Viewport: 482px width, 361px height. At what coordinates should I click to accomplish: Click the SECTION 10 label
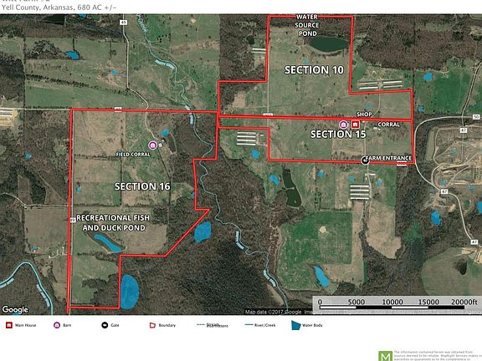point(314,70)
